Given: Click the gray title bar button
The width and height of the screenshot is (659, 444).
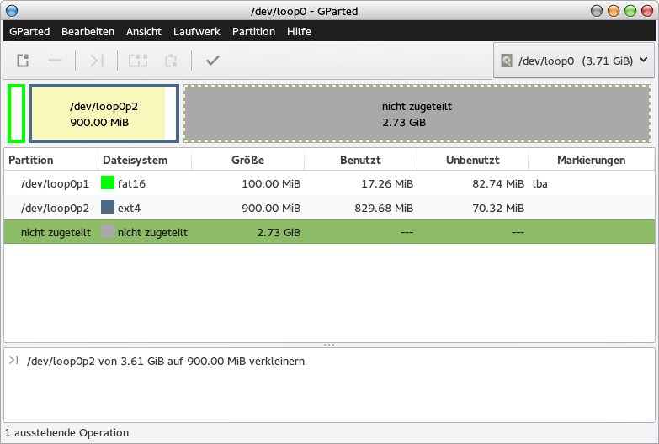Looking at the screenshot, I should pos(597,10).
